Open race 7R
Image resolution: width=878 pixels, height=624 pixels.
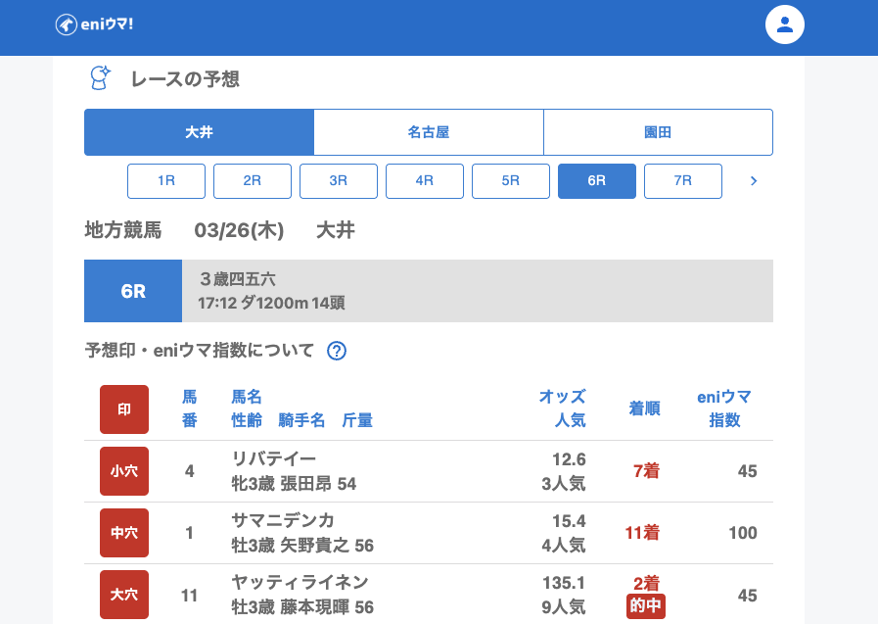click(683, 181)
